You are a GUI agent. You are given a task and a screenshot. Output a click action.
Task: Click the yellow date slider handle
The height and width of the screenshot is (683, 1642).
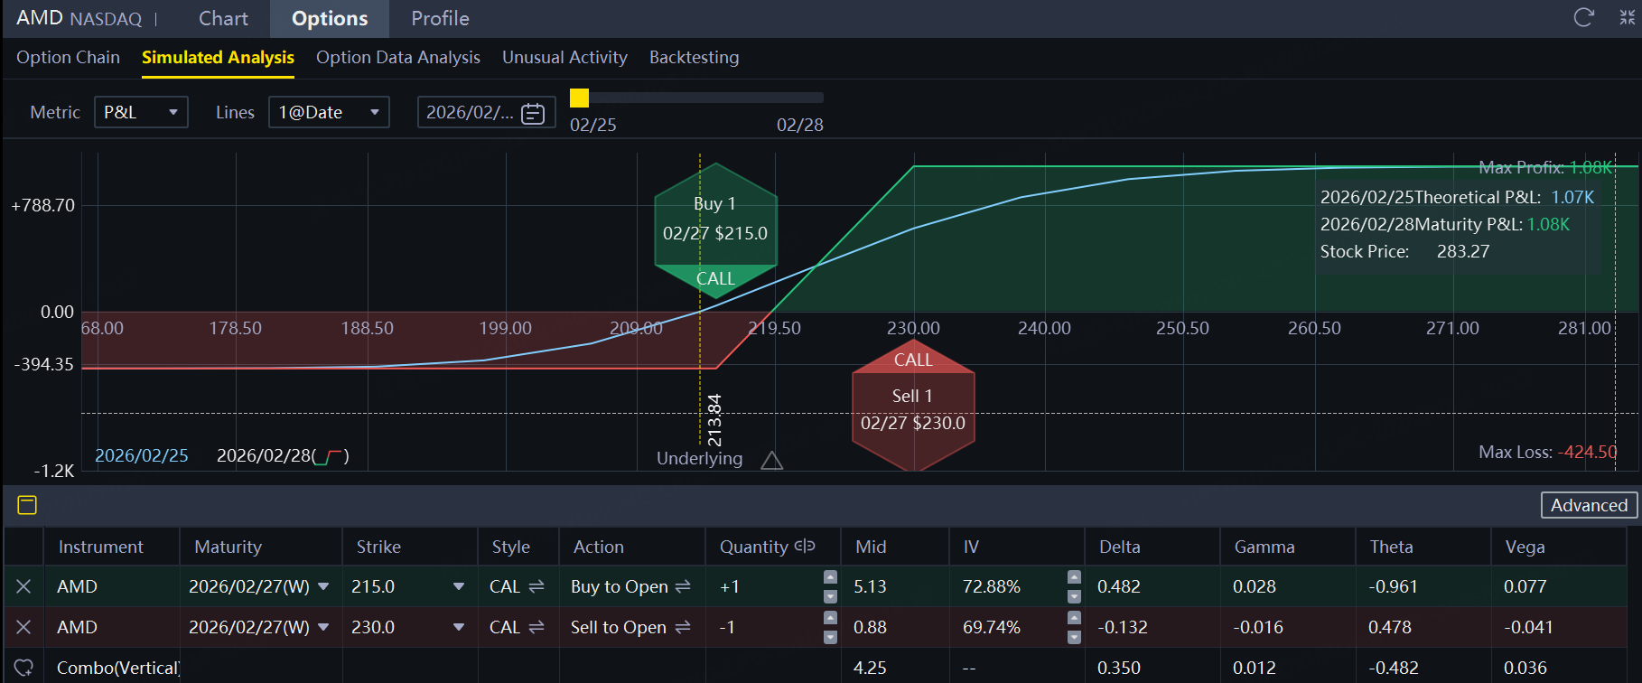tap(580, 98)
